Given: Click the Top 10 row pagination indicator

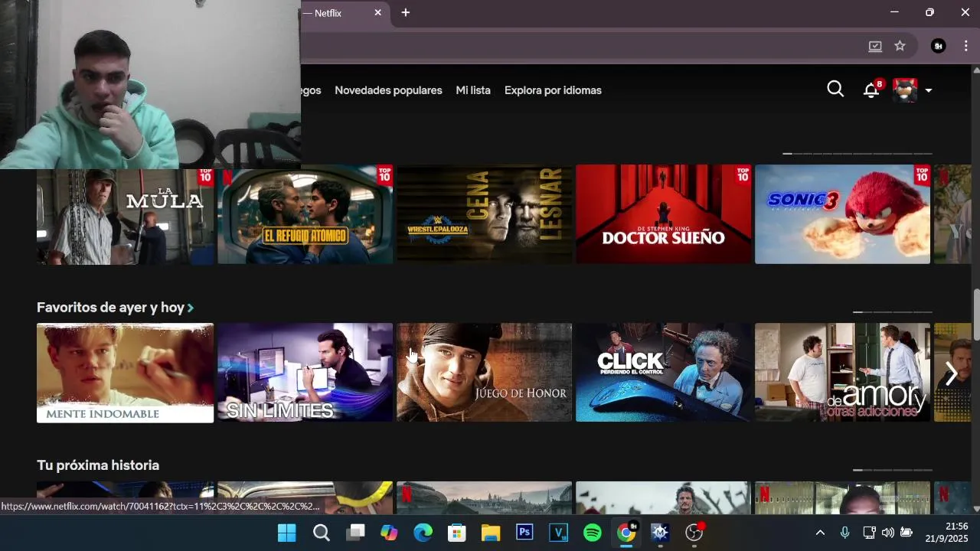Looking at the screenshot, I should click(857, 154).
